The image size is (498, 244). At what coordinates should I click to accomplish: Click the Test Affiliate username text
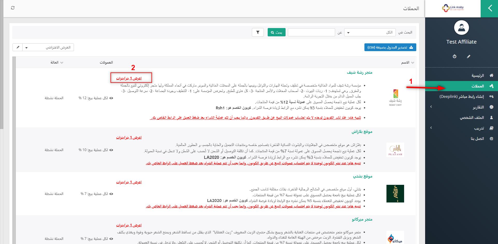pos(461,42)
